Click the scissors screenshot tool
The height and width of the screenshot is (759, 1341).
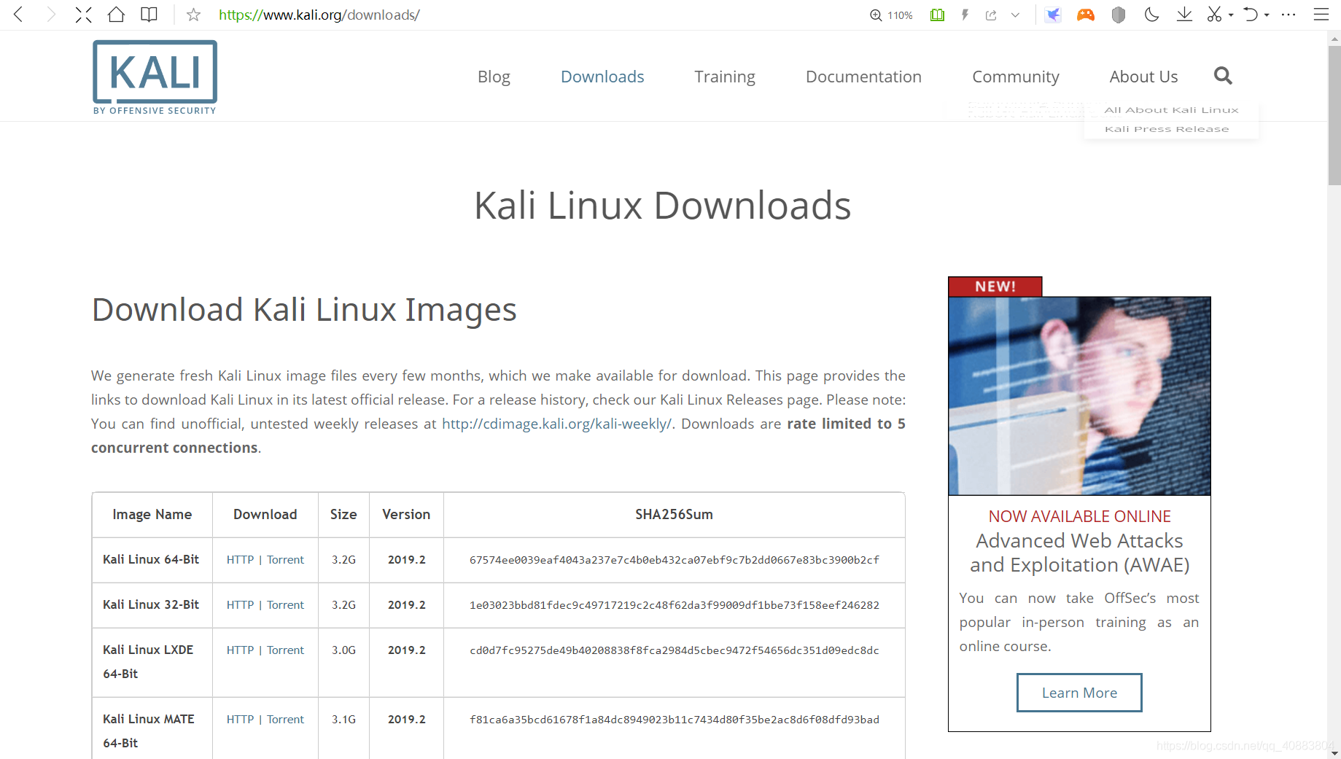click(x=1214, y=15)
